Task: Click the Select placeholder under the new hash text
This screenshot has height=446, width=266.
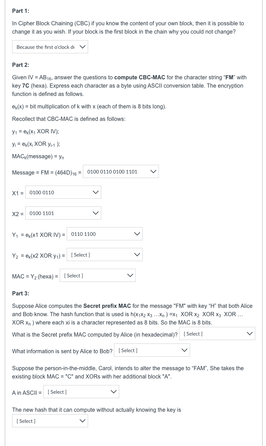Action: click(26, 420)
